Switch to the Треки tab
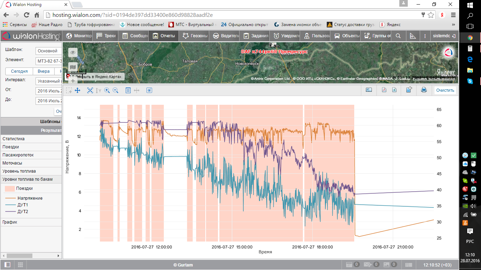This screenshot has width=481, height=270. pos(106,36)
